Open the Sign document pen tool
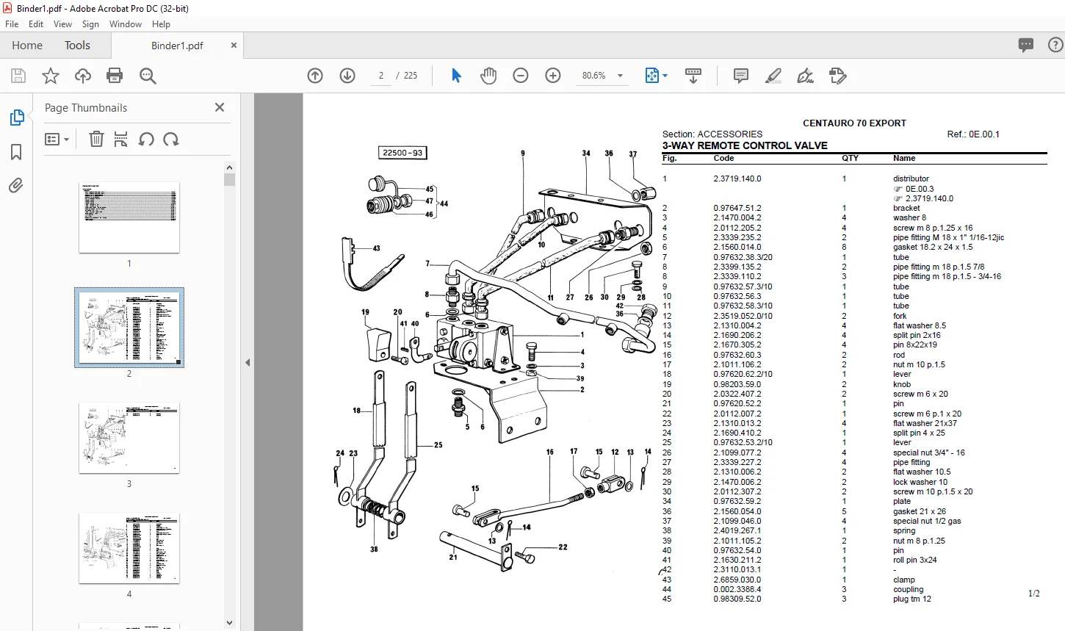1065x631 pixels. click(806, 76)
